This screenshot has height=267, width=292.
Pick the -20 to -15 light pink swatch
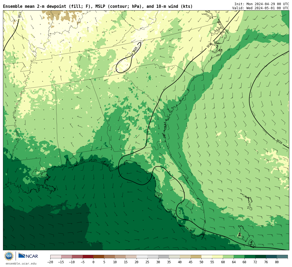(x=56, y=256)
